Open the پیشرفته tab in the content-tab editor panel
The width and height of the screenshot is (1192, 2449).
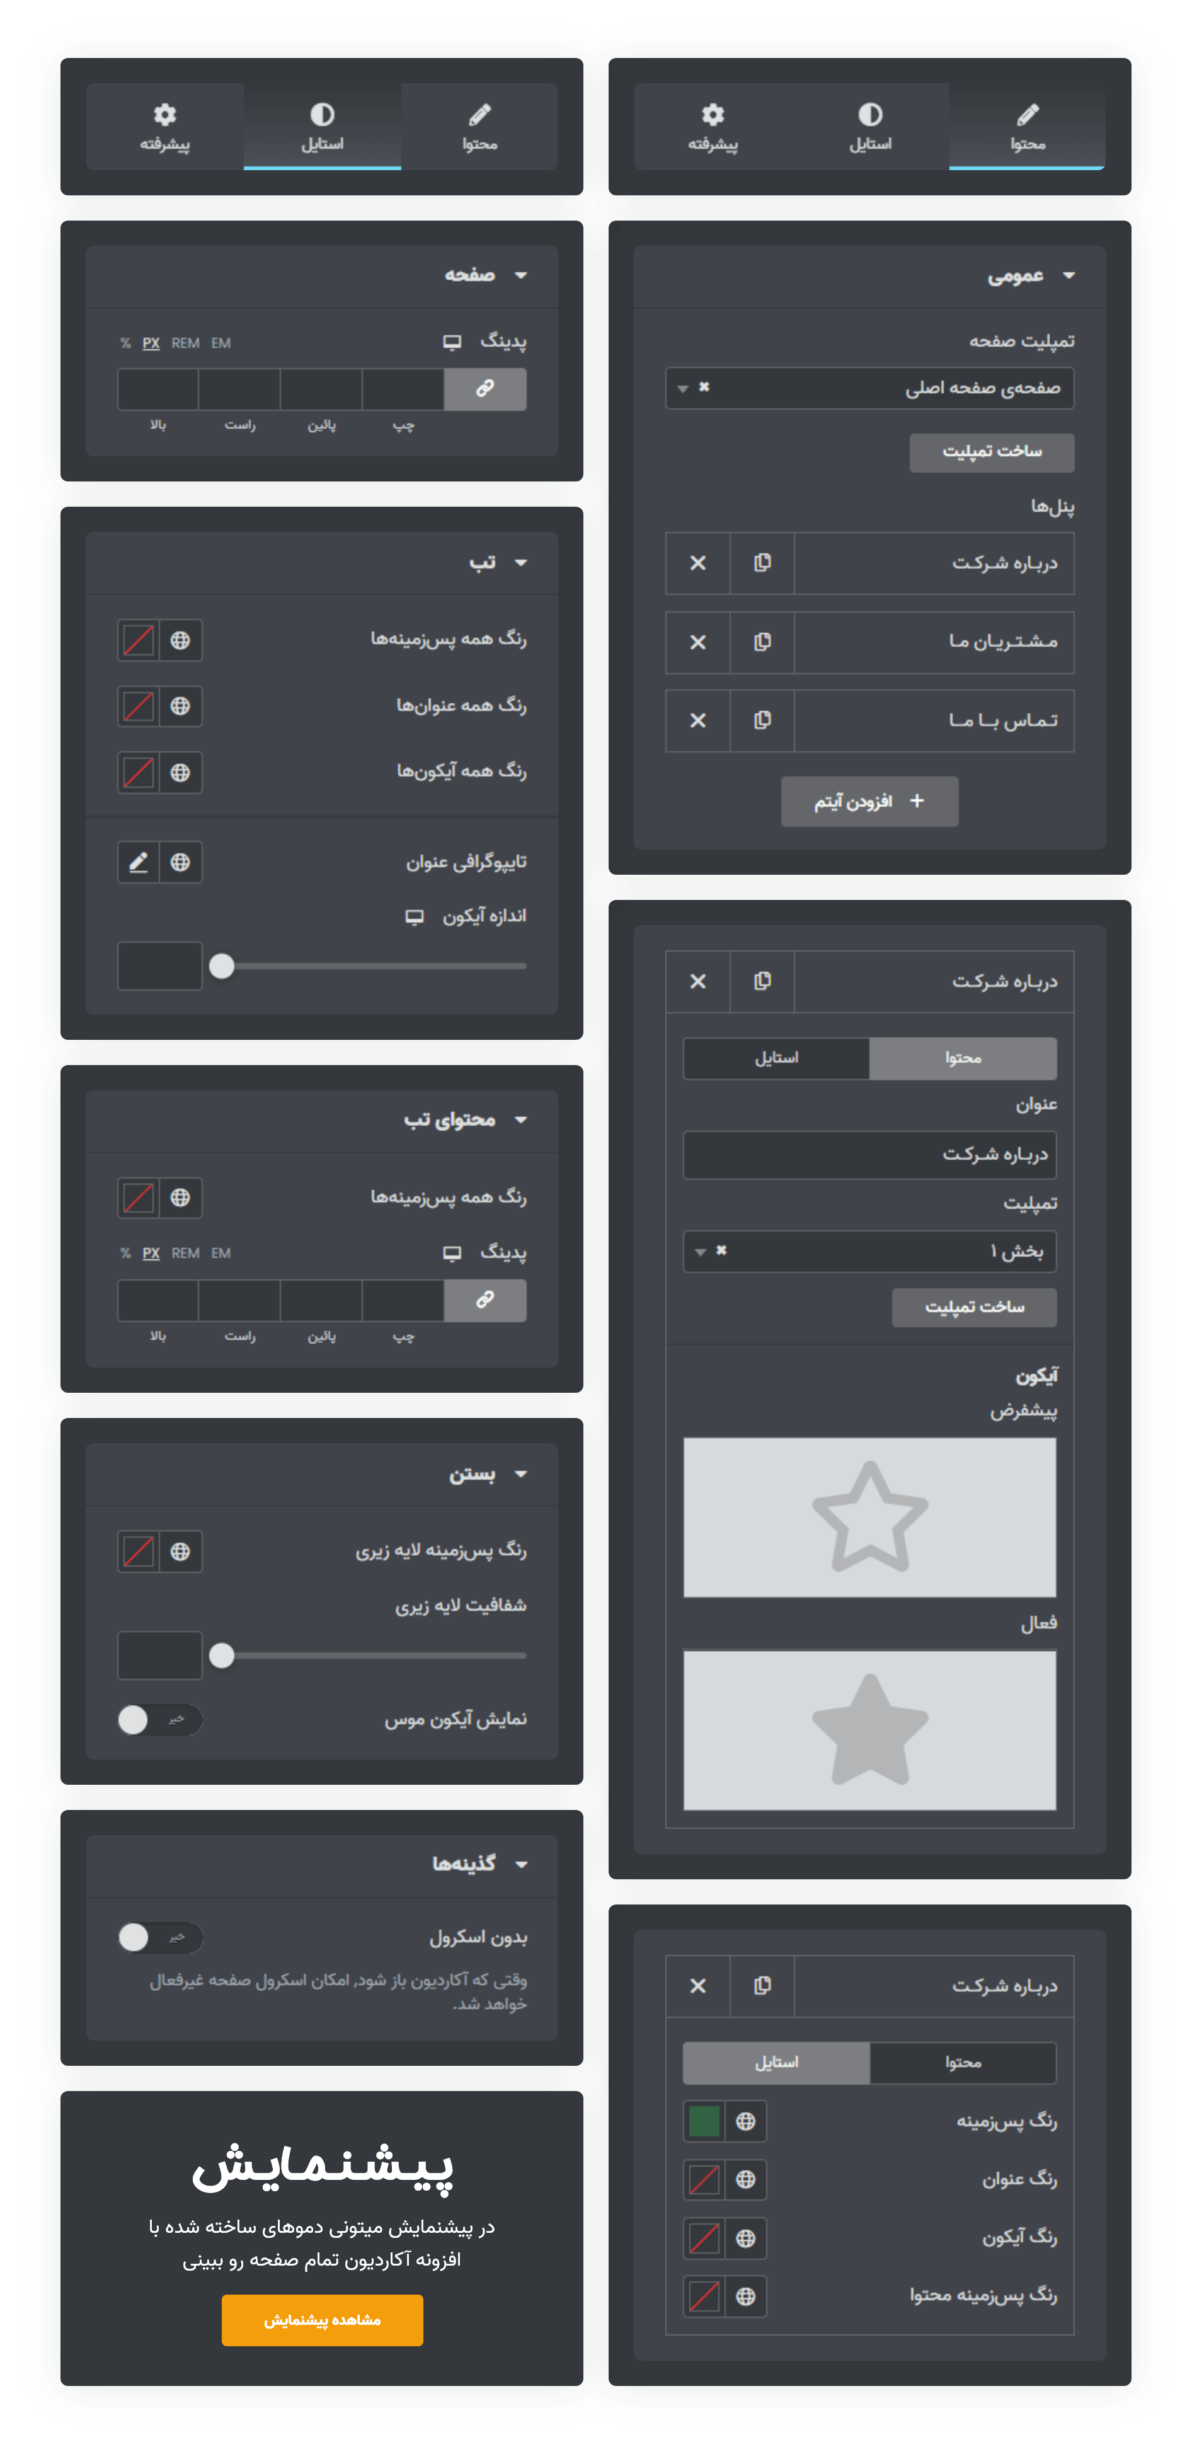713,127
